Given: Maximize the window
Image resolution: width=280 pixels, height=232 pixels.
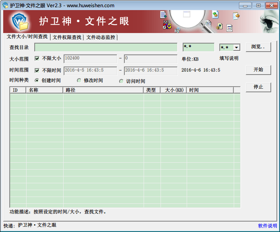Looking at the screenshot, I should [258, 6].
